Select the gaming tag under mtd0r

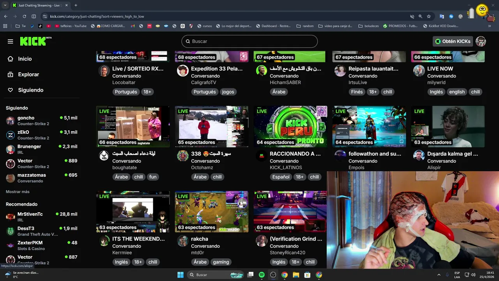(x=221, y=262)
